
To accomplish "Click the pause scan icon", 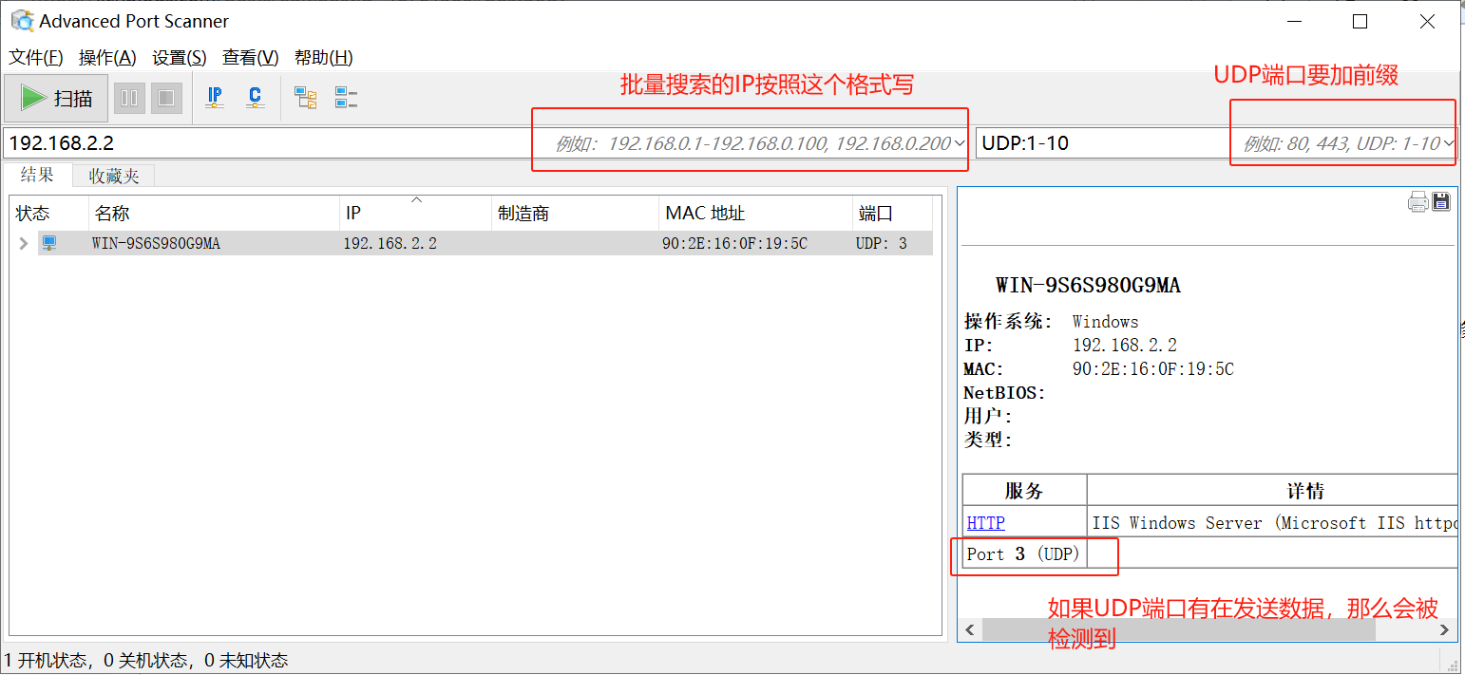I will click(x=129, y=98).
